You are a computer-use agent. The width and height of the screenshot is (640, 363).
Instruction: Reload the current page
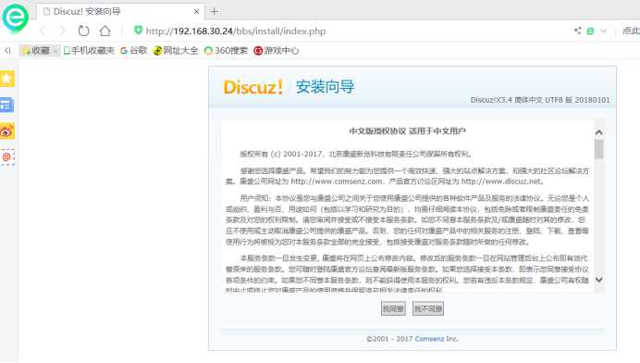point(83,31)
